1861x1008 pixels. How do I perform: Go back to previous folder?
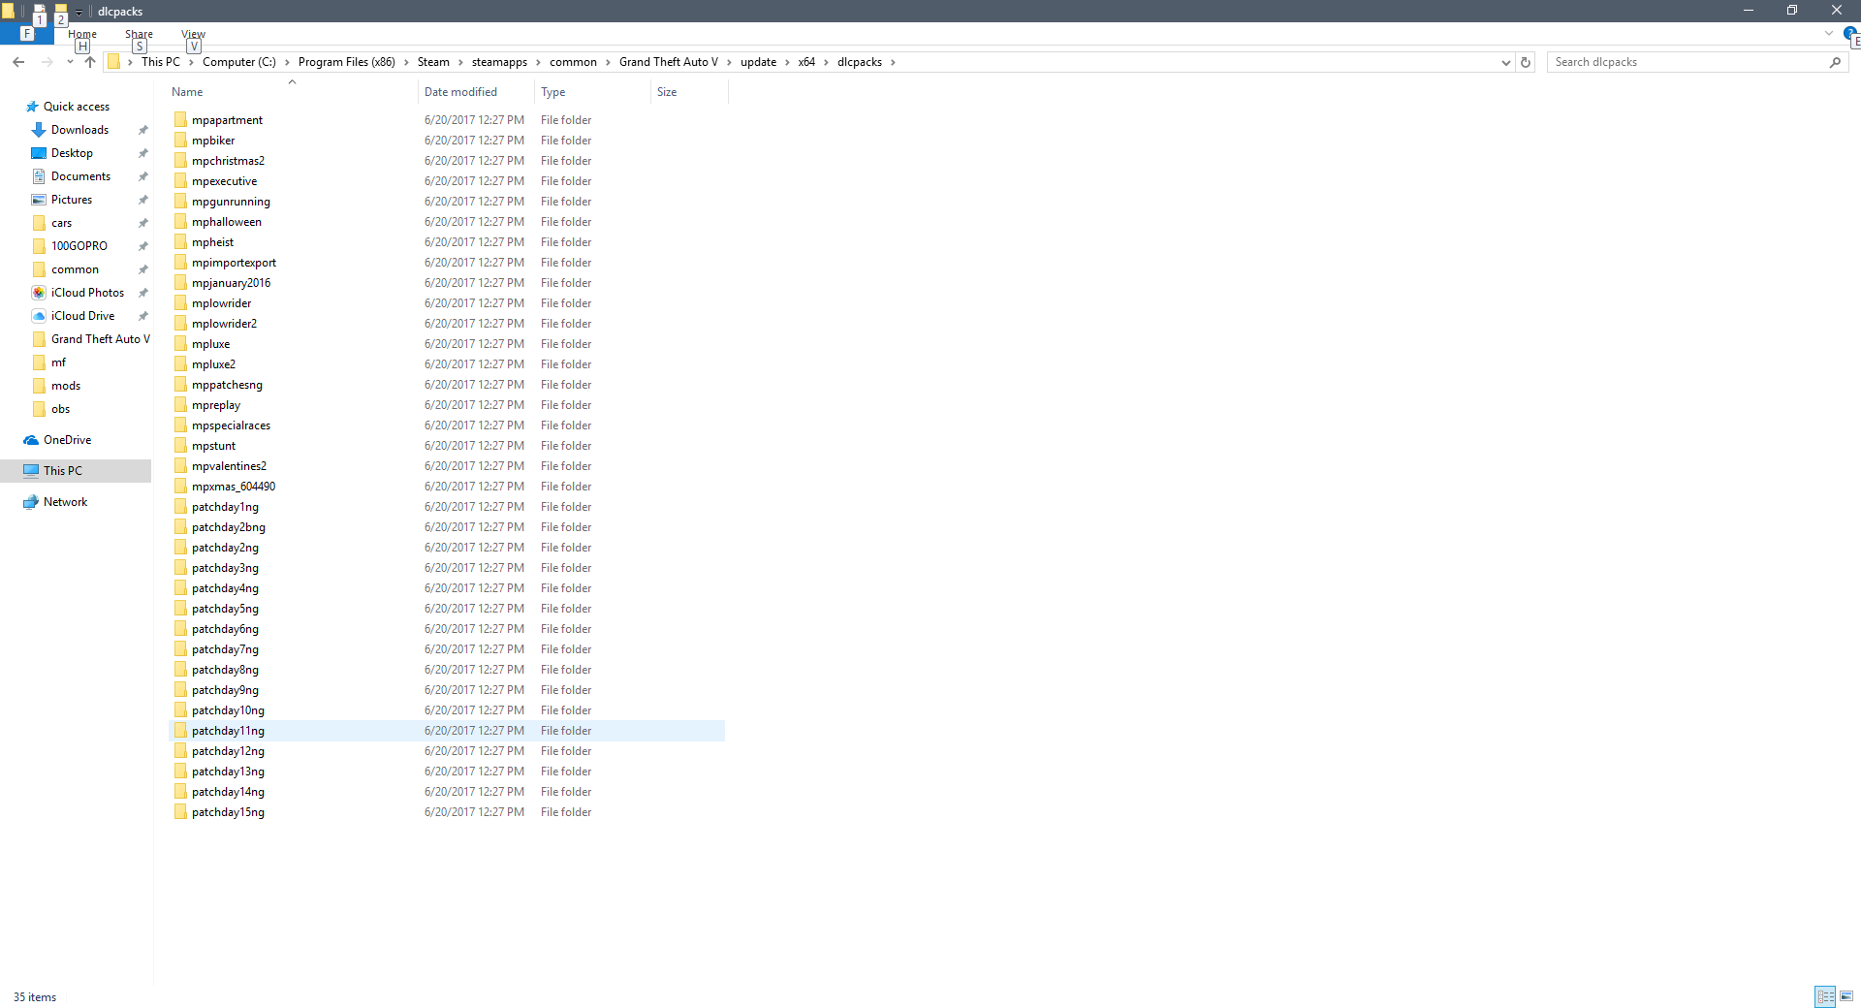[x=18, y=62]
